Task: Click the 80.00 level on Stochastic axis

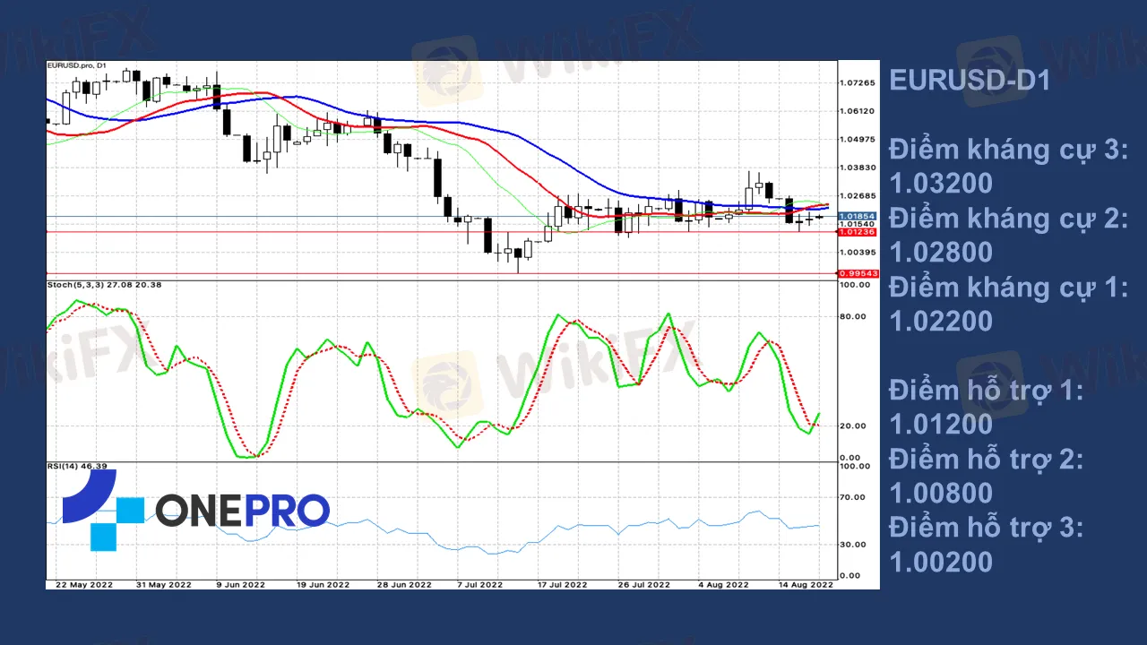Action: pyautogui.click(x=853, y=316)
